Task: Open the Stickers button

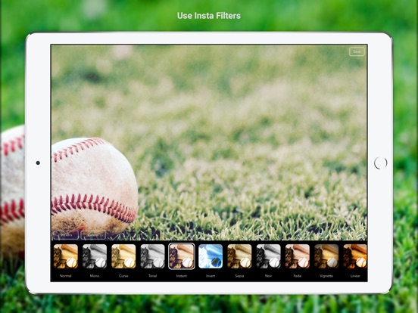Action: coord(67,235)
